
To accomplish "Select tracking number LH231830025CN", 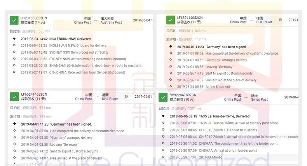I will [34, 18].
